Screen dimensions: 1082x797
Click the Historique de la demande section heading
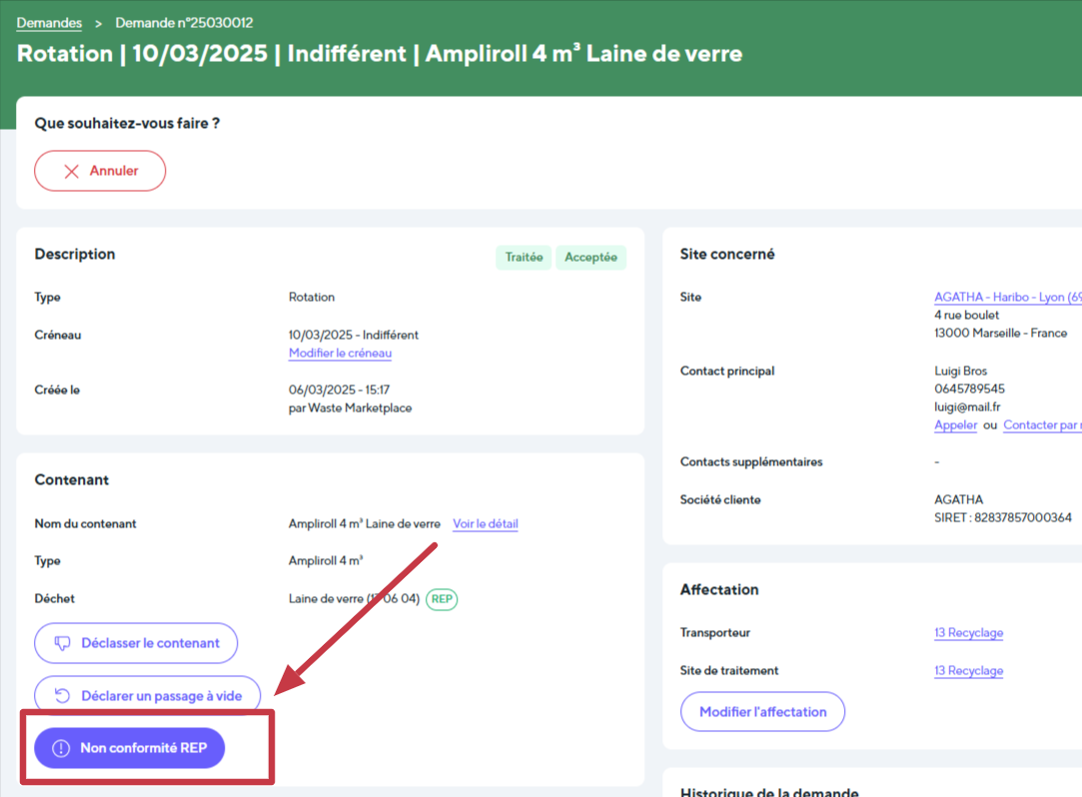click(x=768, y=791)
